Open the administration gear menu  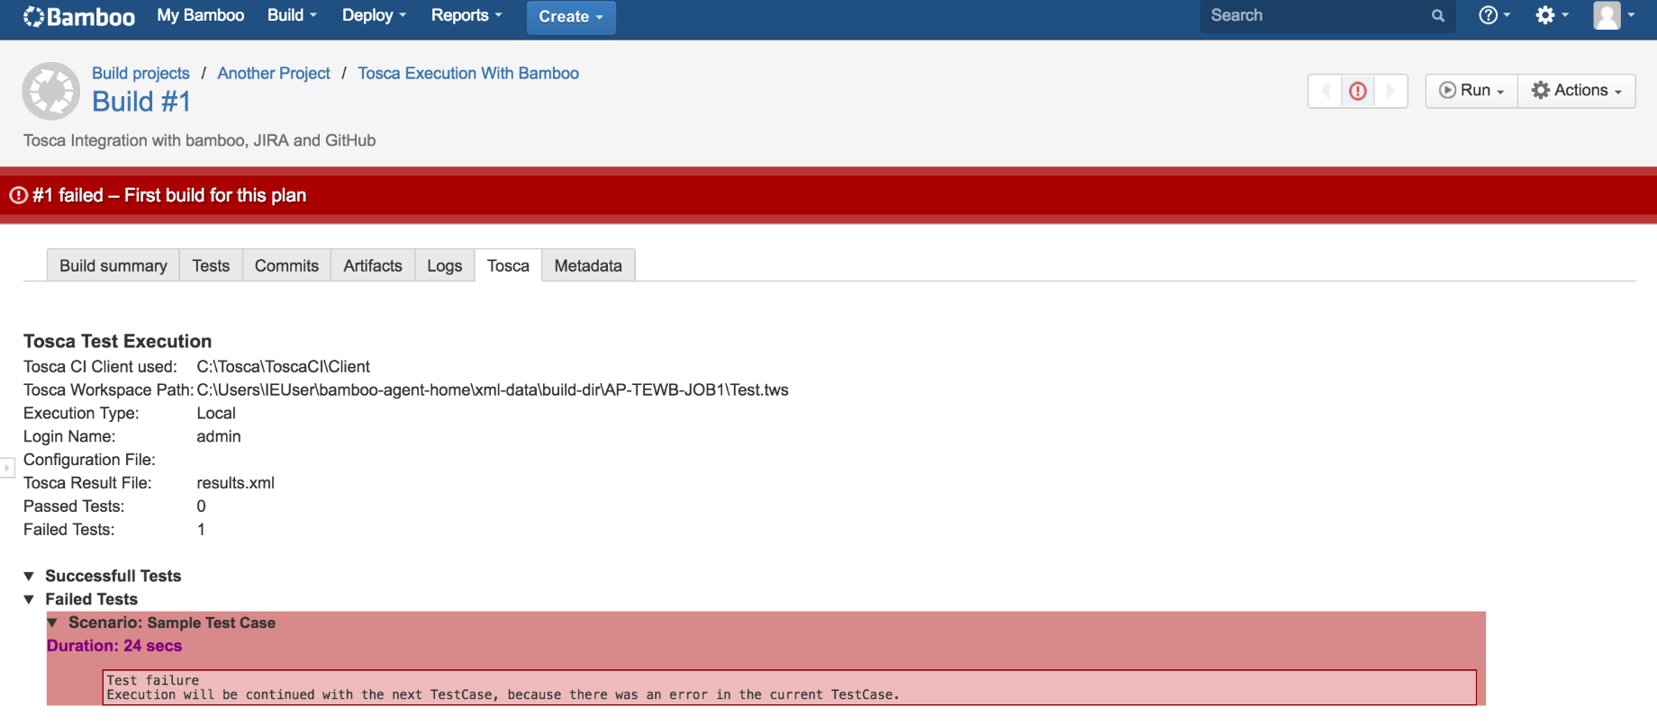[x=1552, y=15]
